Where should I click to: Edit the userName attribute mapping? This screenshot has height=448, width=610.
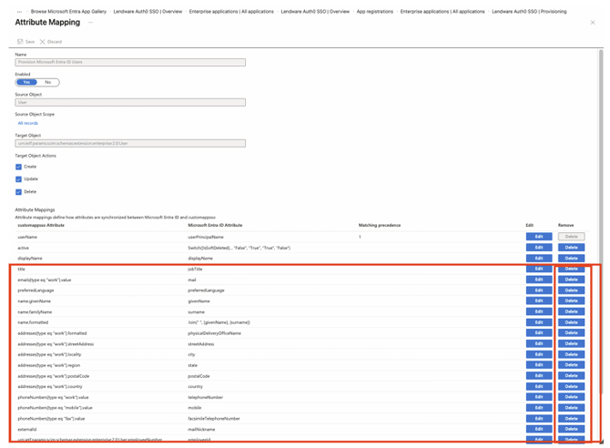(x=538, y=237)
